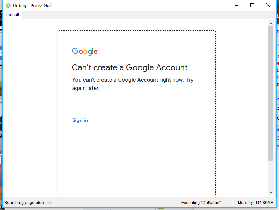Click the green Debug play icon in title bar
This screenshot has height=210, width=279.
8,5
